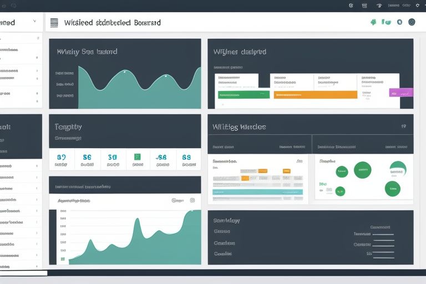Viewport: 426px width, 284px height.
Task: Click the green square icon in the stats row
Action: pos(137,157)
